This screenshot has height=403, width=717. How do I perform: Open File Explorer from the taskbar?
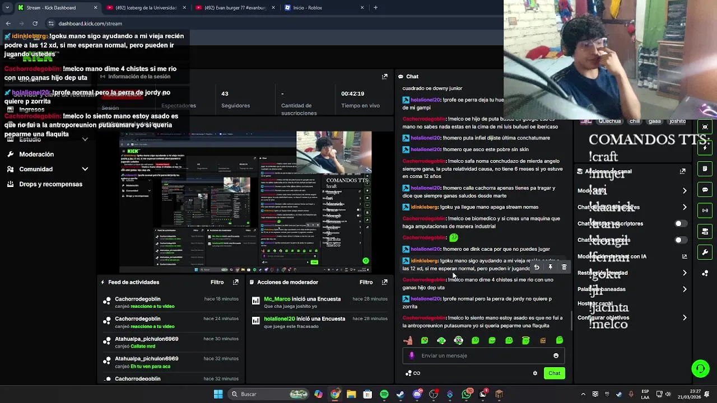pos(351,394)
